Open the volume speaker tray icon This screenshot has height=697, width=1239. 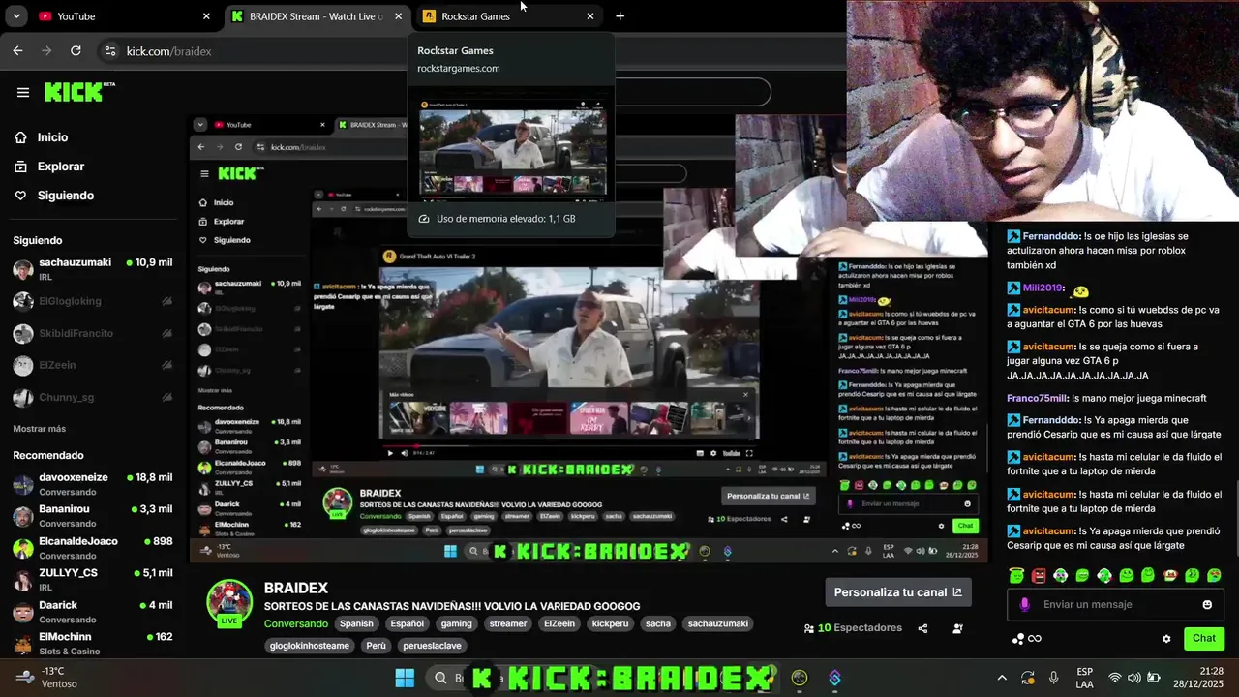click(1134, 678)
